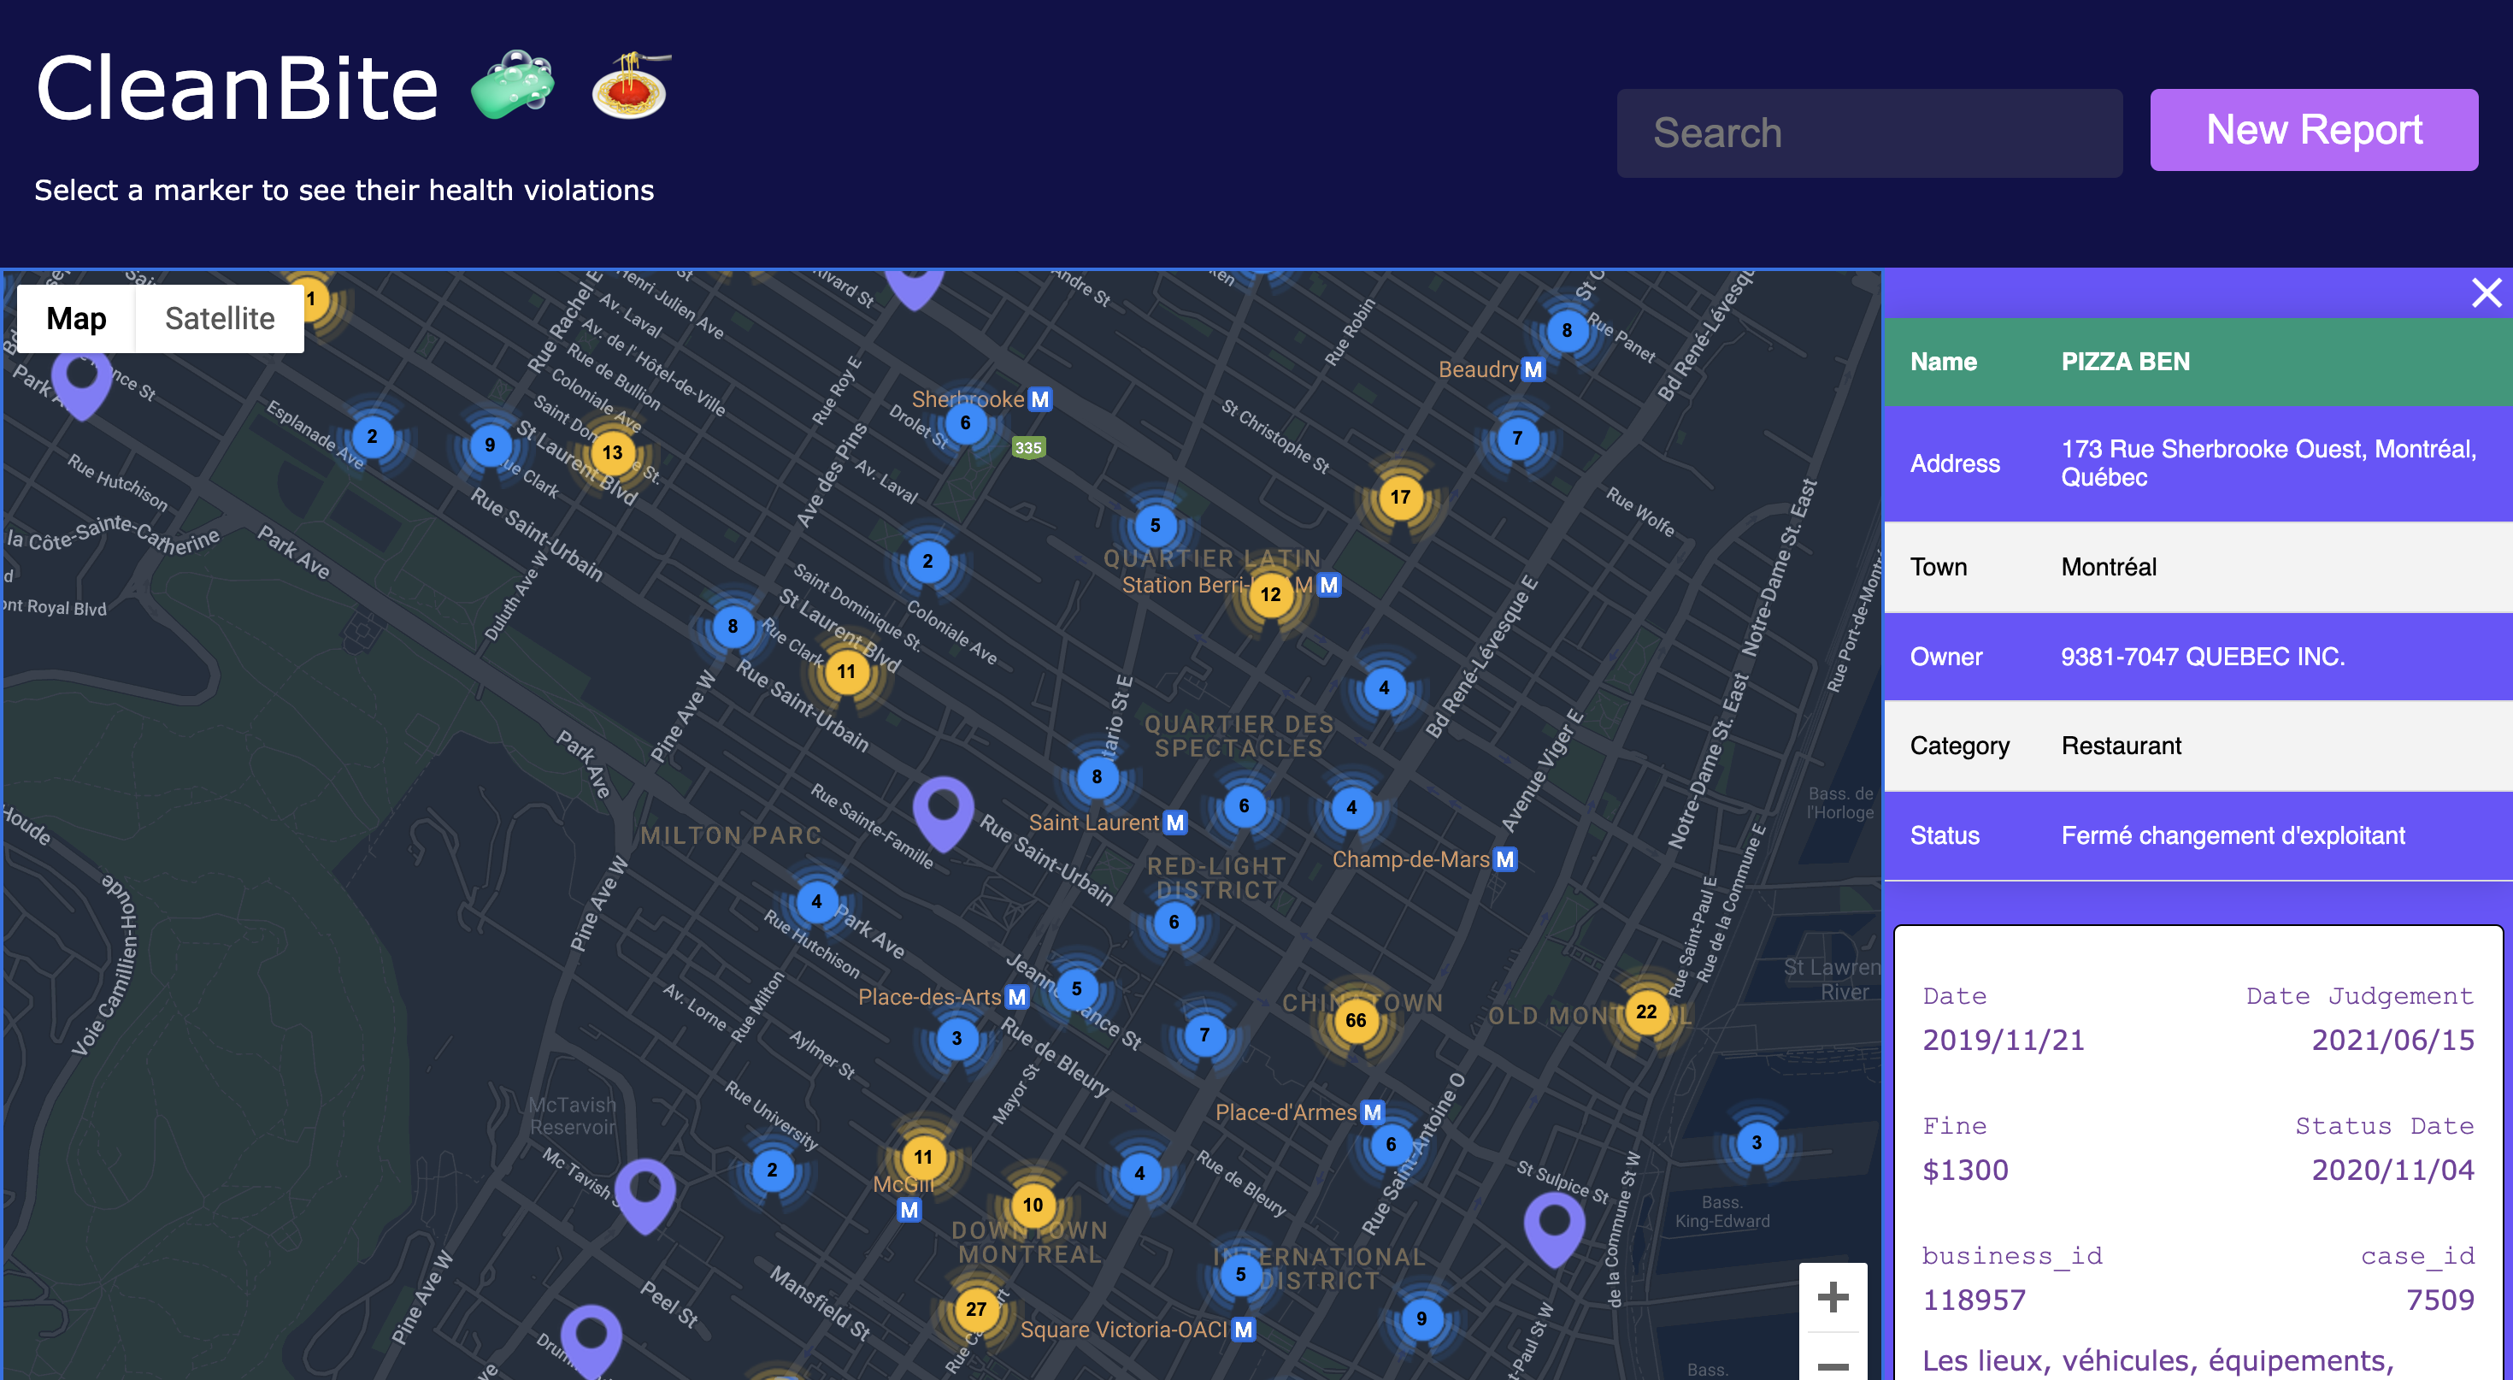
Task: Click the soap emoji icon in header
Action: point(513,86)
